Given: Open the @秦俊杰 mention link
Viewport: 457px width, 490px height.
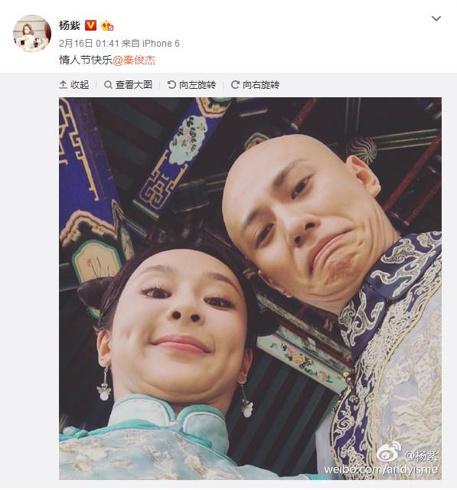Looking at the screenshot, I should pos(134,60).
